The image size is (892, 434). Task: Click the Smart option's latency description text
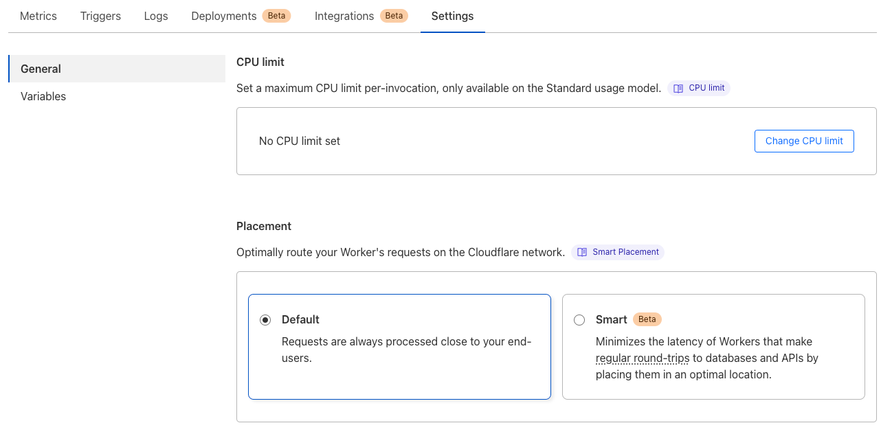tap(707, 358)
